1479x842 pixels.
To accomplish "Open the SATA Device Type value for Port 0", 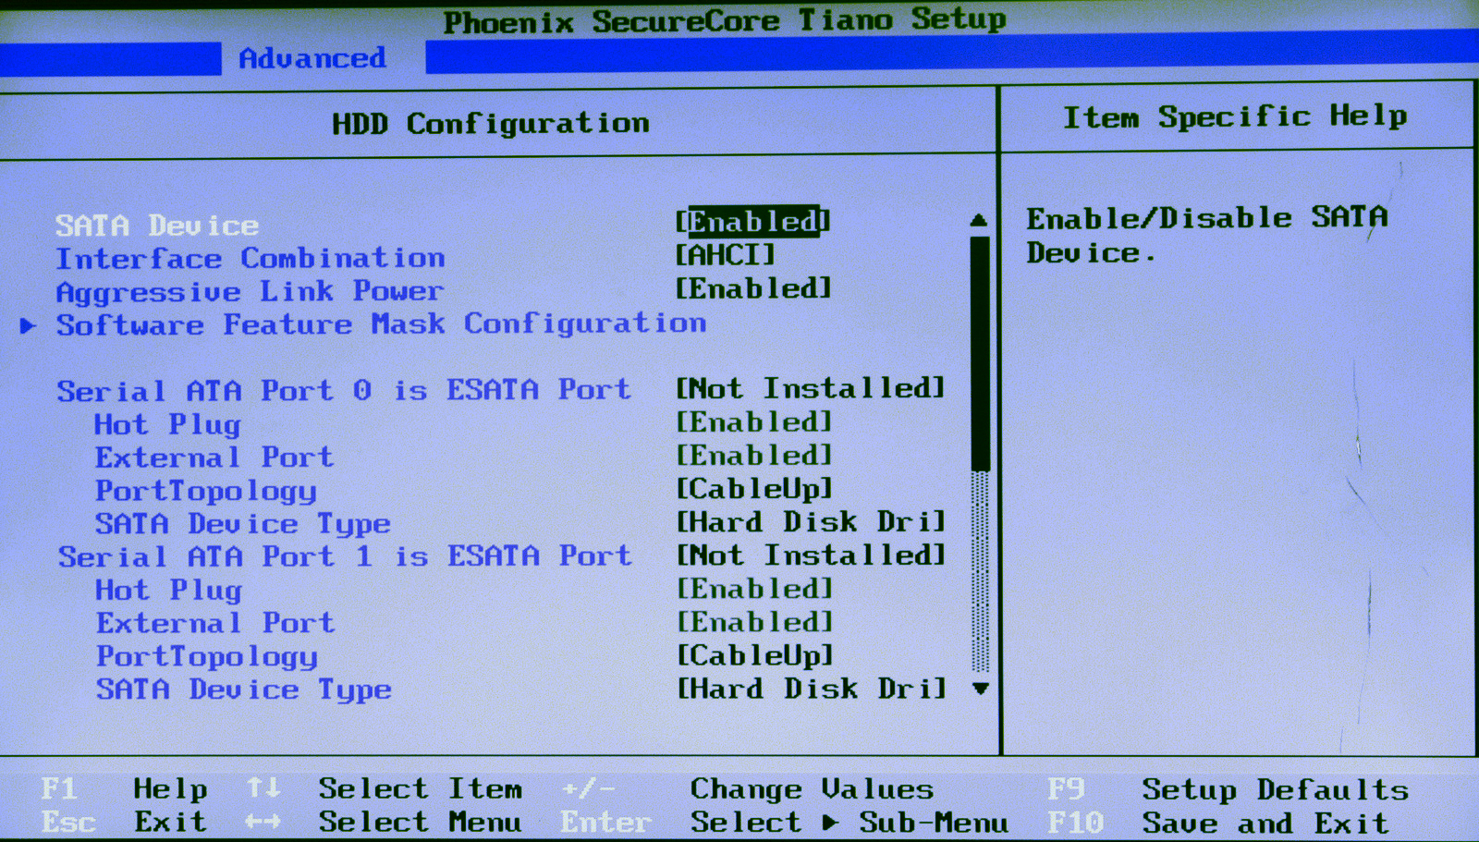I will pyautogui.click(x=811, y=522).
